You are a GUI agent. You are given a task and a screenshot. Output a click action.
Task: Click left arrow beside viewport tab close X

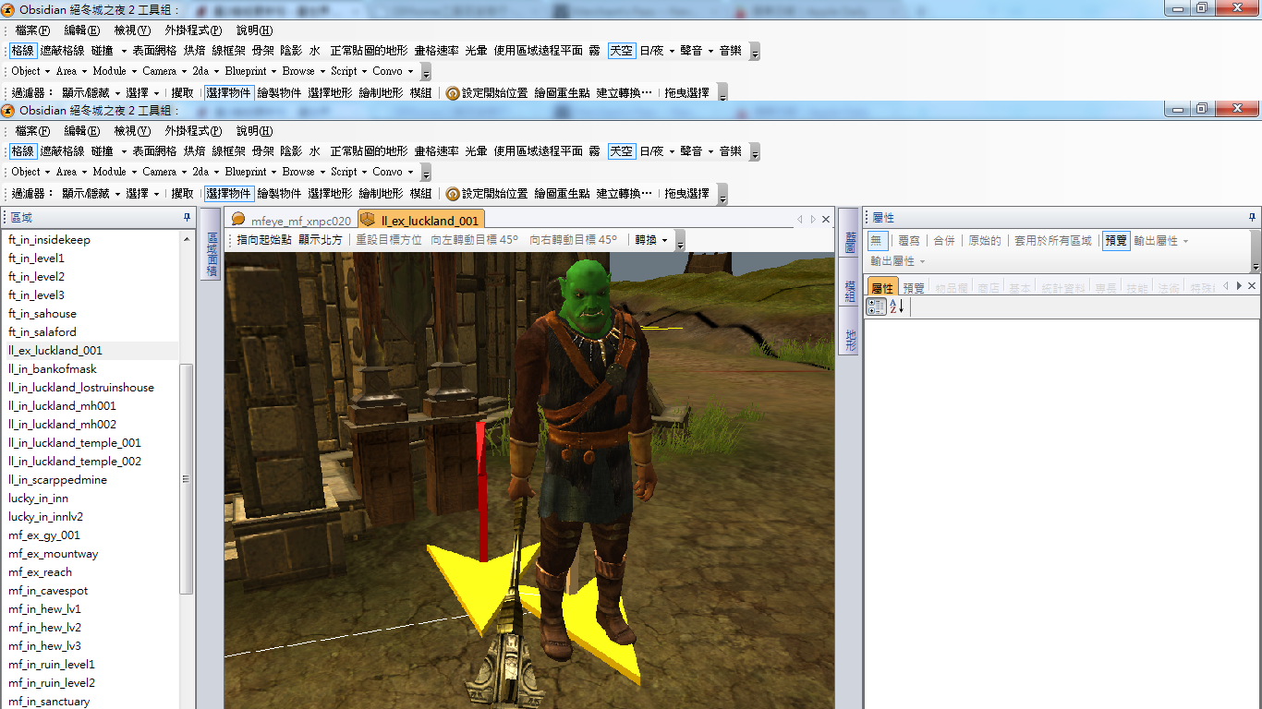(800, 220)
